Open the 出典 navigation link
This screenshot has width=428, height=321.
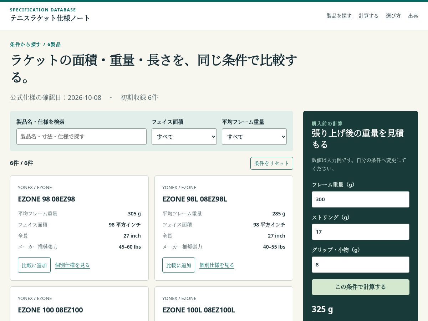pyautogui.click(x=413, y=16)
